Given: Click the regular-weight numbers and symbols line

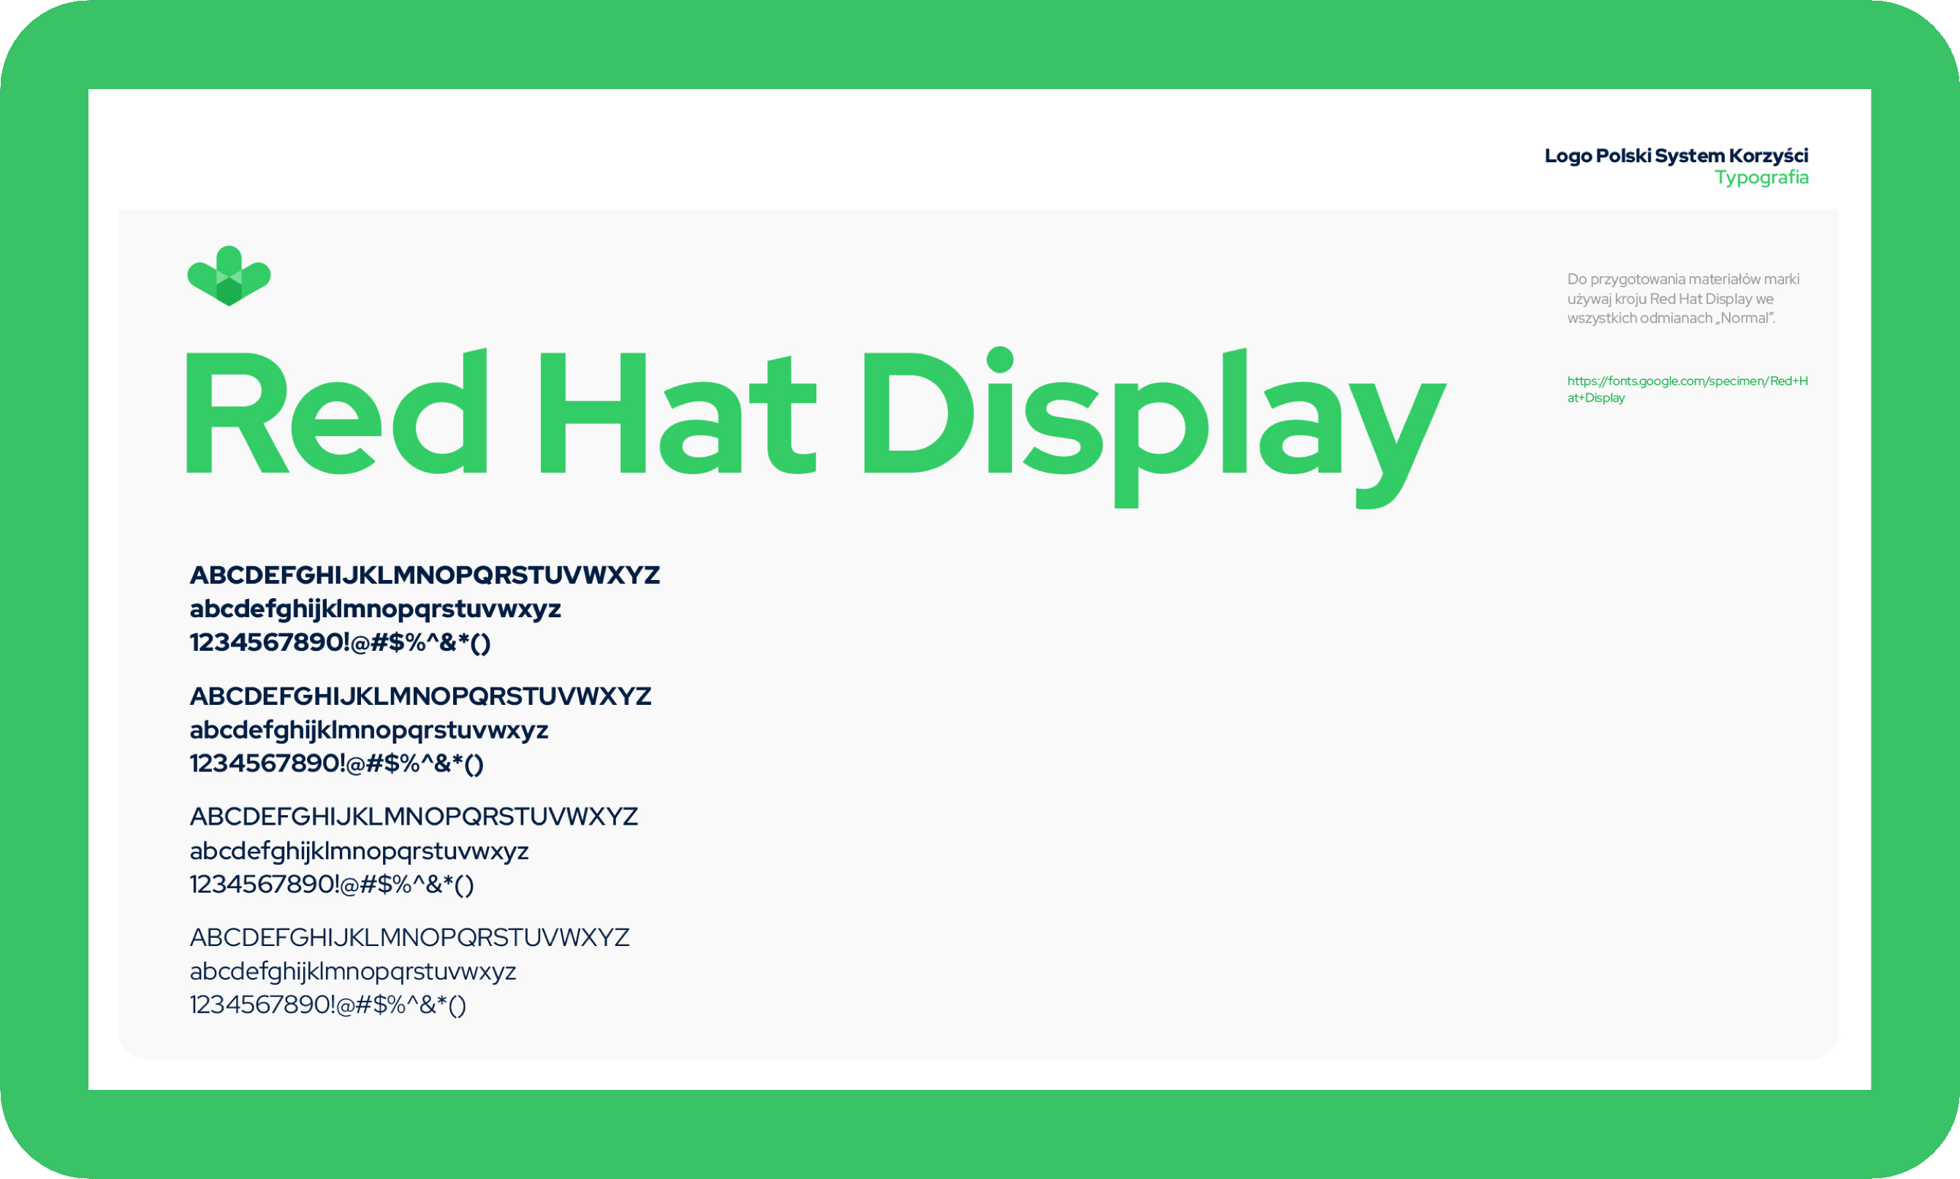Looking at the screenshot, I should (332, 884).
